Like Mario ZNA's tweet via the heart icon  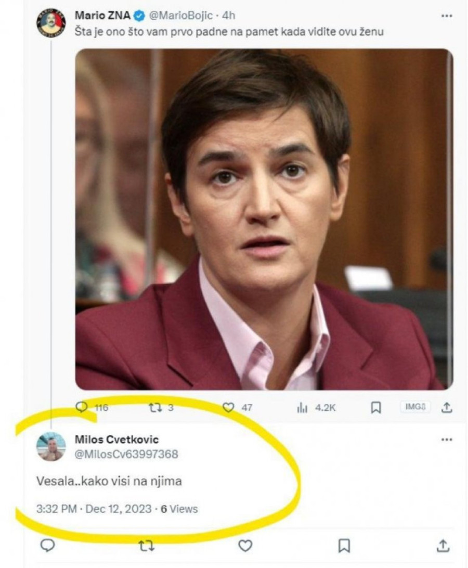(229, 408)
